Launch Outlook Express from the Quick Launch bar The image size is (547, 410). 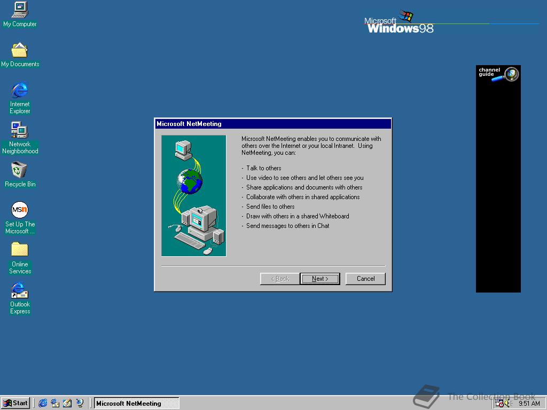(x=55, y=403)
